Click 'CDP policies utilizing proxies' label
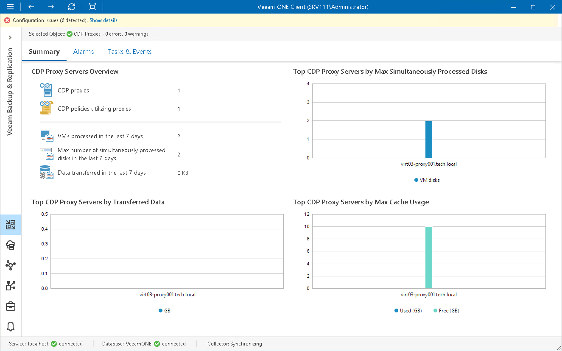This screenshot has height=351, width=562. [x=94, y=109]
